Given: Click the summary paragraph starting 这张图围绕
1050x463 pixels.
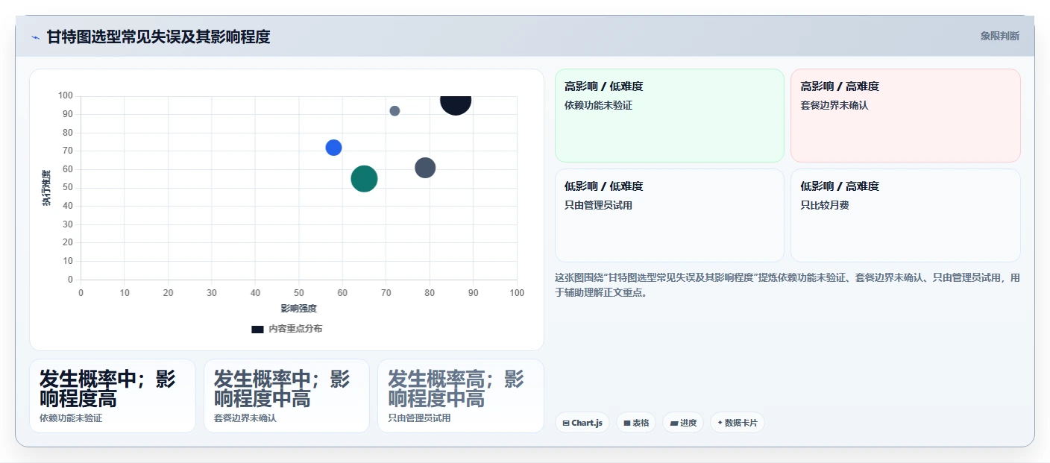Looking at the screenshot, I should click(787, 285).
